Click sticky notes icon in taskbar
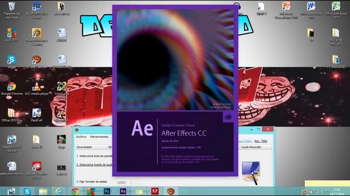The image size is (350, 196). pyautogui.click(x=139, y=191)
